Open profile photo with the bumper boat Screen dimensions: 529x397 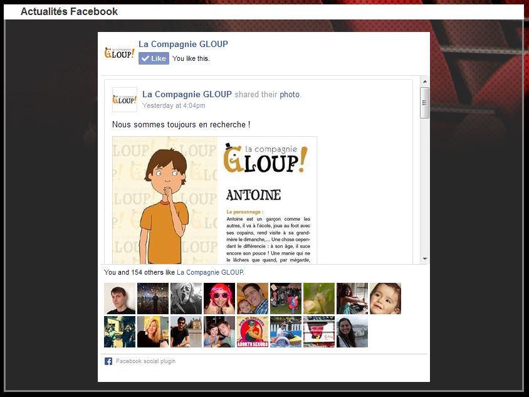(286, 332)
